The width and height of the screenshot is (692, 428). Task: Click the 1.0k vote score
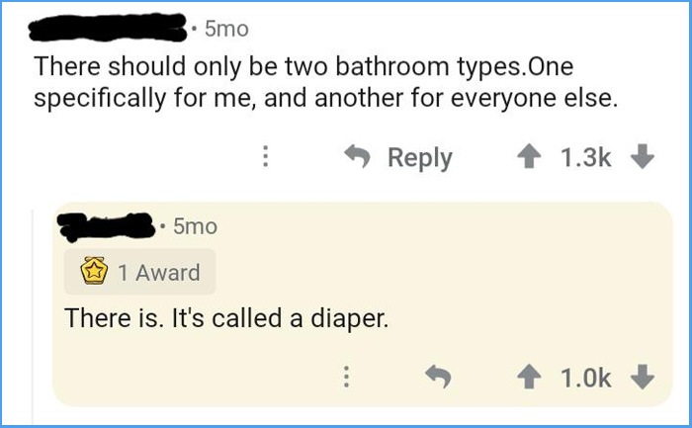tap(586, 377)
